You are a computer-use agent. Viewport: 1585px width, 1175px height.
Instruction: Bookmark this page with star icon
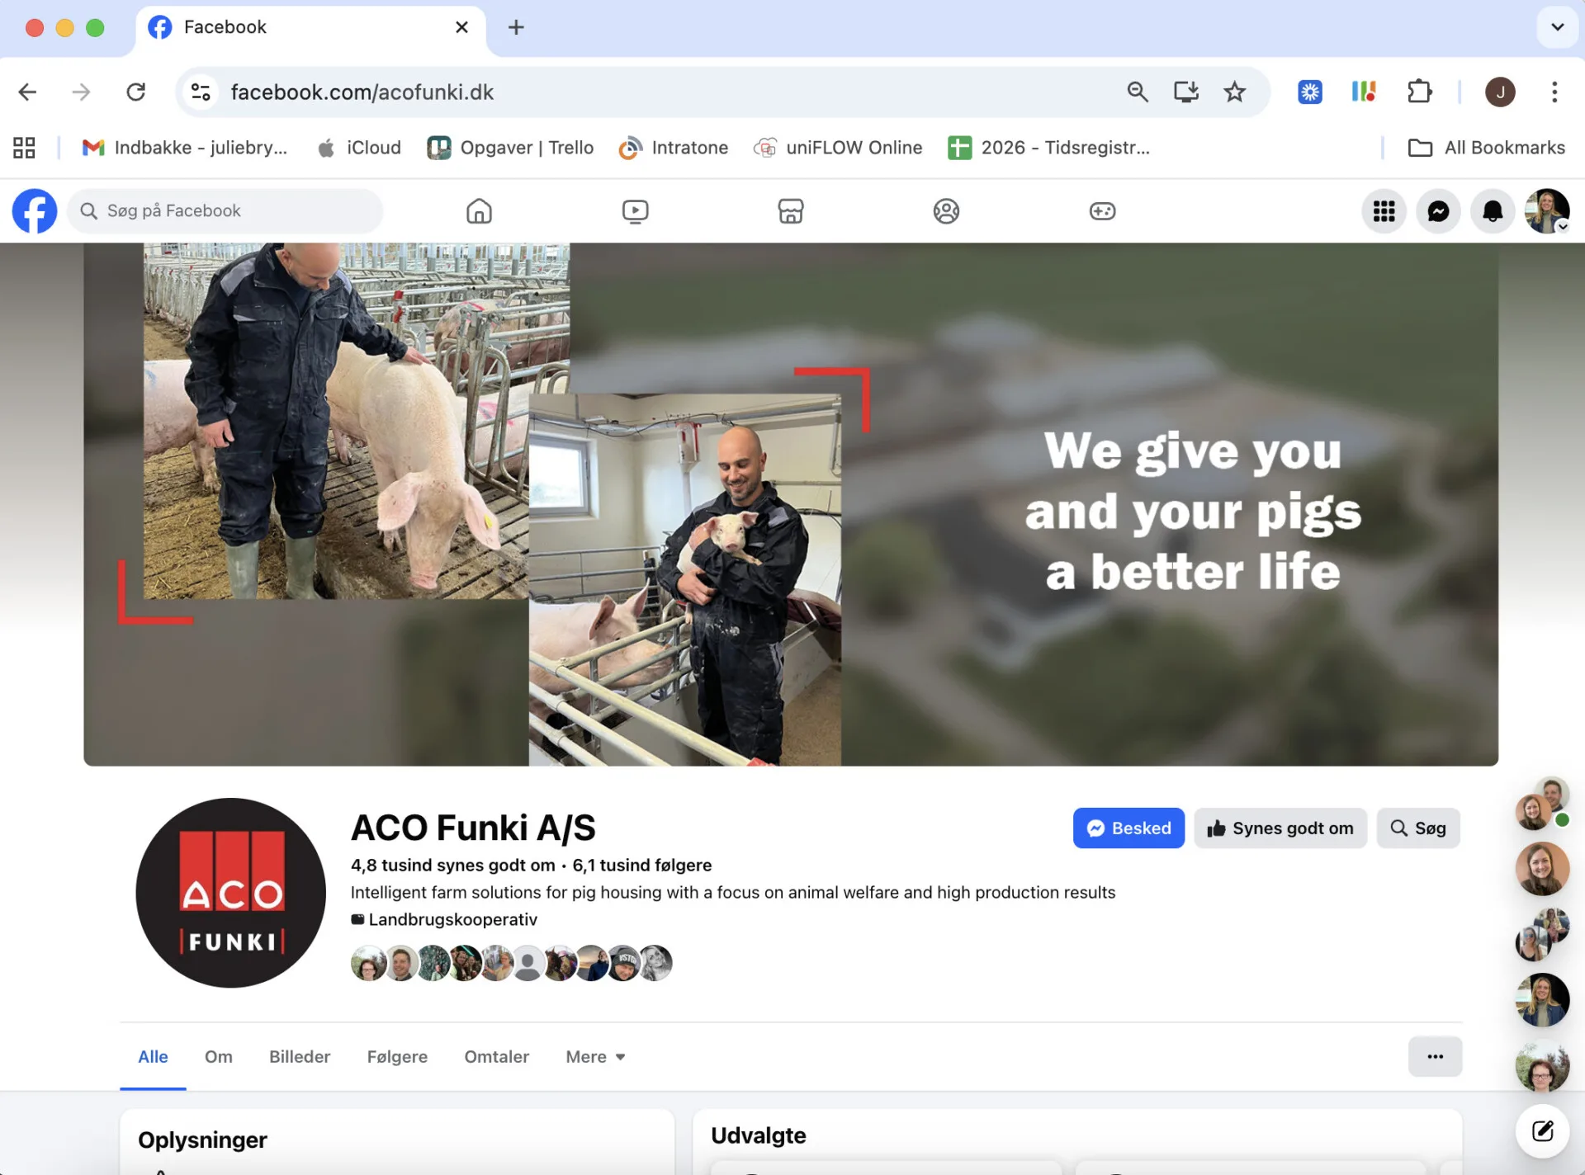point(1234,92)
